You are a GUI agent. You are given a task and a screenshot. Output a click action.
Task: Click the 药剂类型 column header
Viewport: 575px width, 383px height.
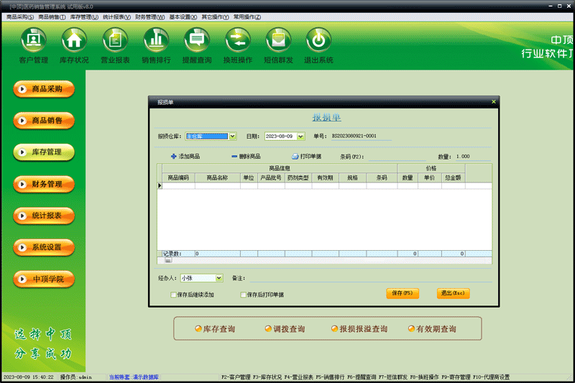pyautogui.click(x=298, y=177)
